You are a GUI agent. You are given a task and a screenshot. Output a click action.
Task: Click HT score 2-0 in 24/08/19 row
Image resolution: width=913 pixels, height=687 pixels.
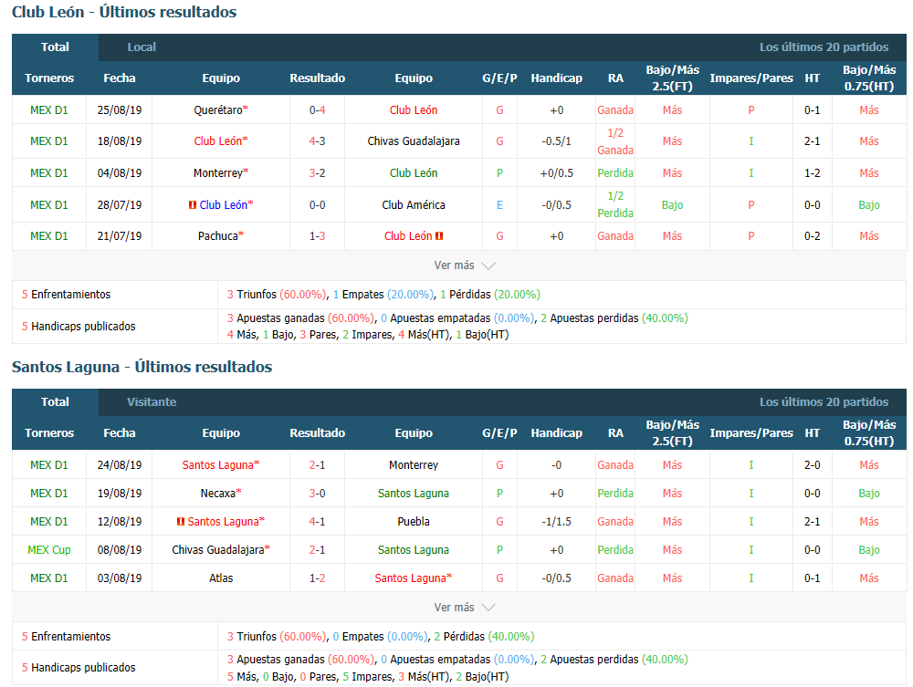click(813, 465)
